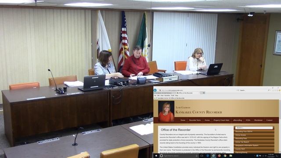Open the Tools menu

coord(173,96)
